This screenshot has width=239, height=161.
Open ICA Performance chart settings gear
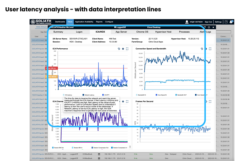click(123, 49)
